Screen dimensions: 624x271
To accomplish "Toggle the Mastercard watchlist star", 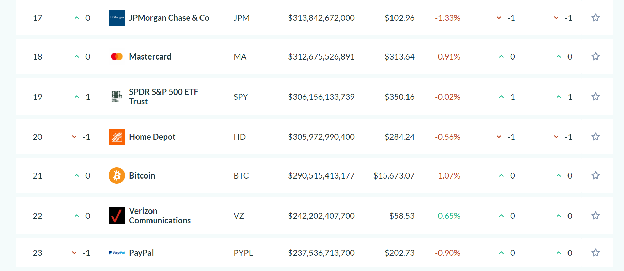I will (595, 56).
